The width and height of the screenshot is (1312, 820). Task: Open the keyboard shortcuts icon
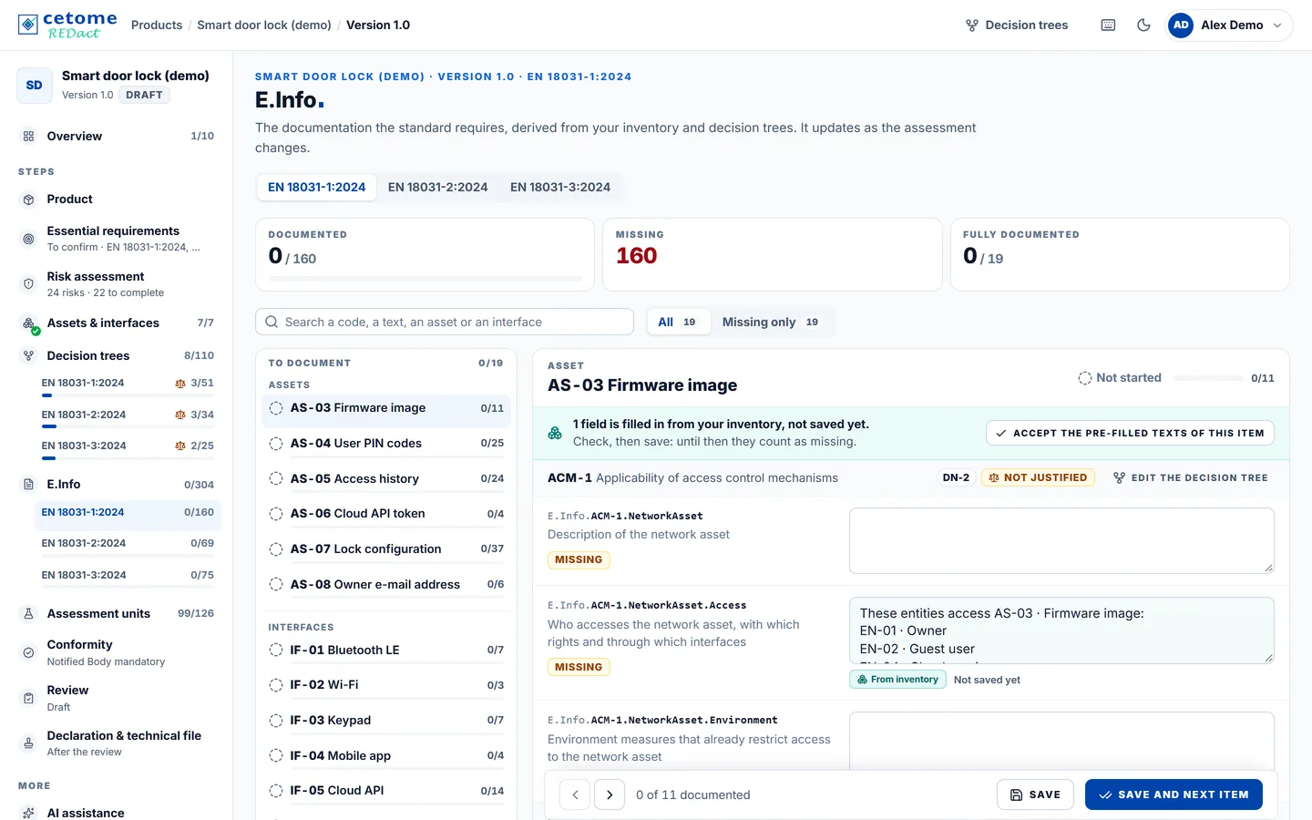pos(1108,26)
